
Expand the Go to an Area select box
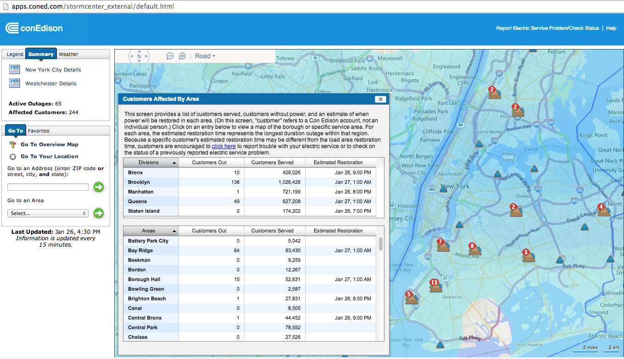pos(48,213)
